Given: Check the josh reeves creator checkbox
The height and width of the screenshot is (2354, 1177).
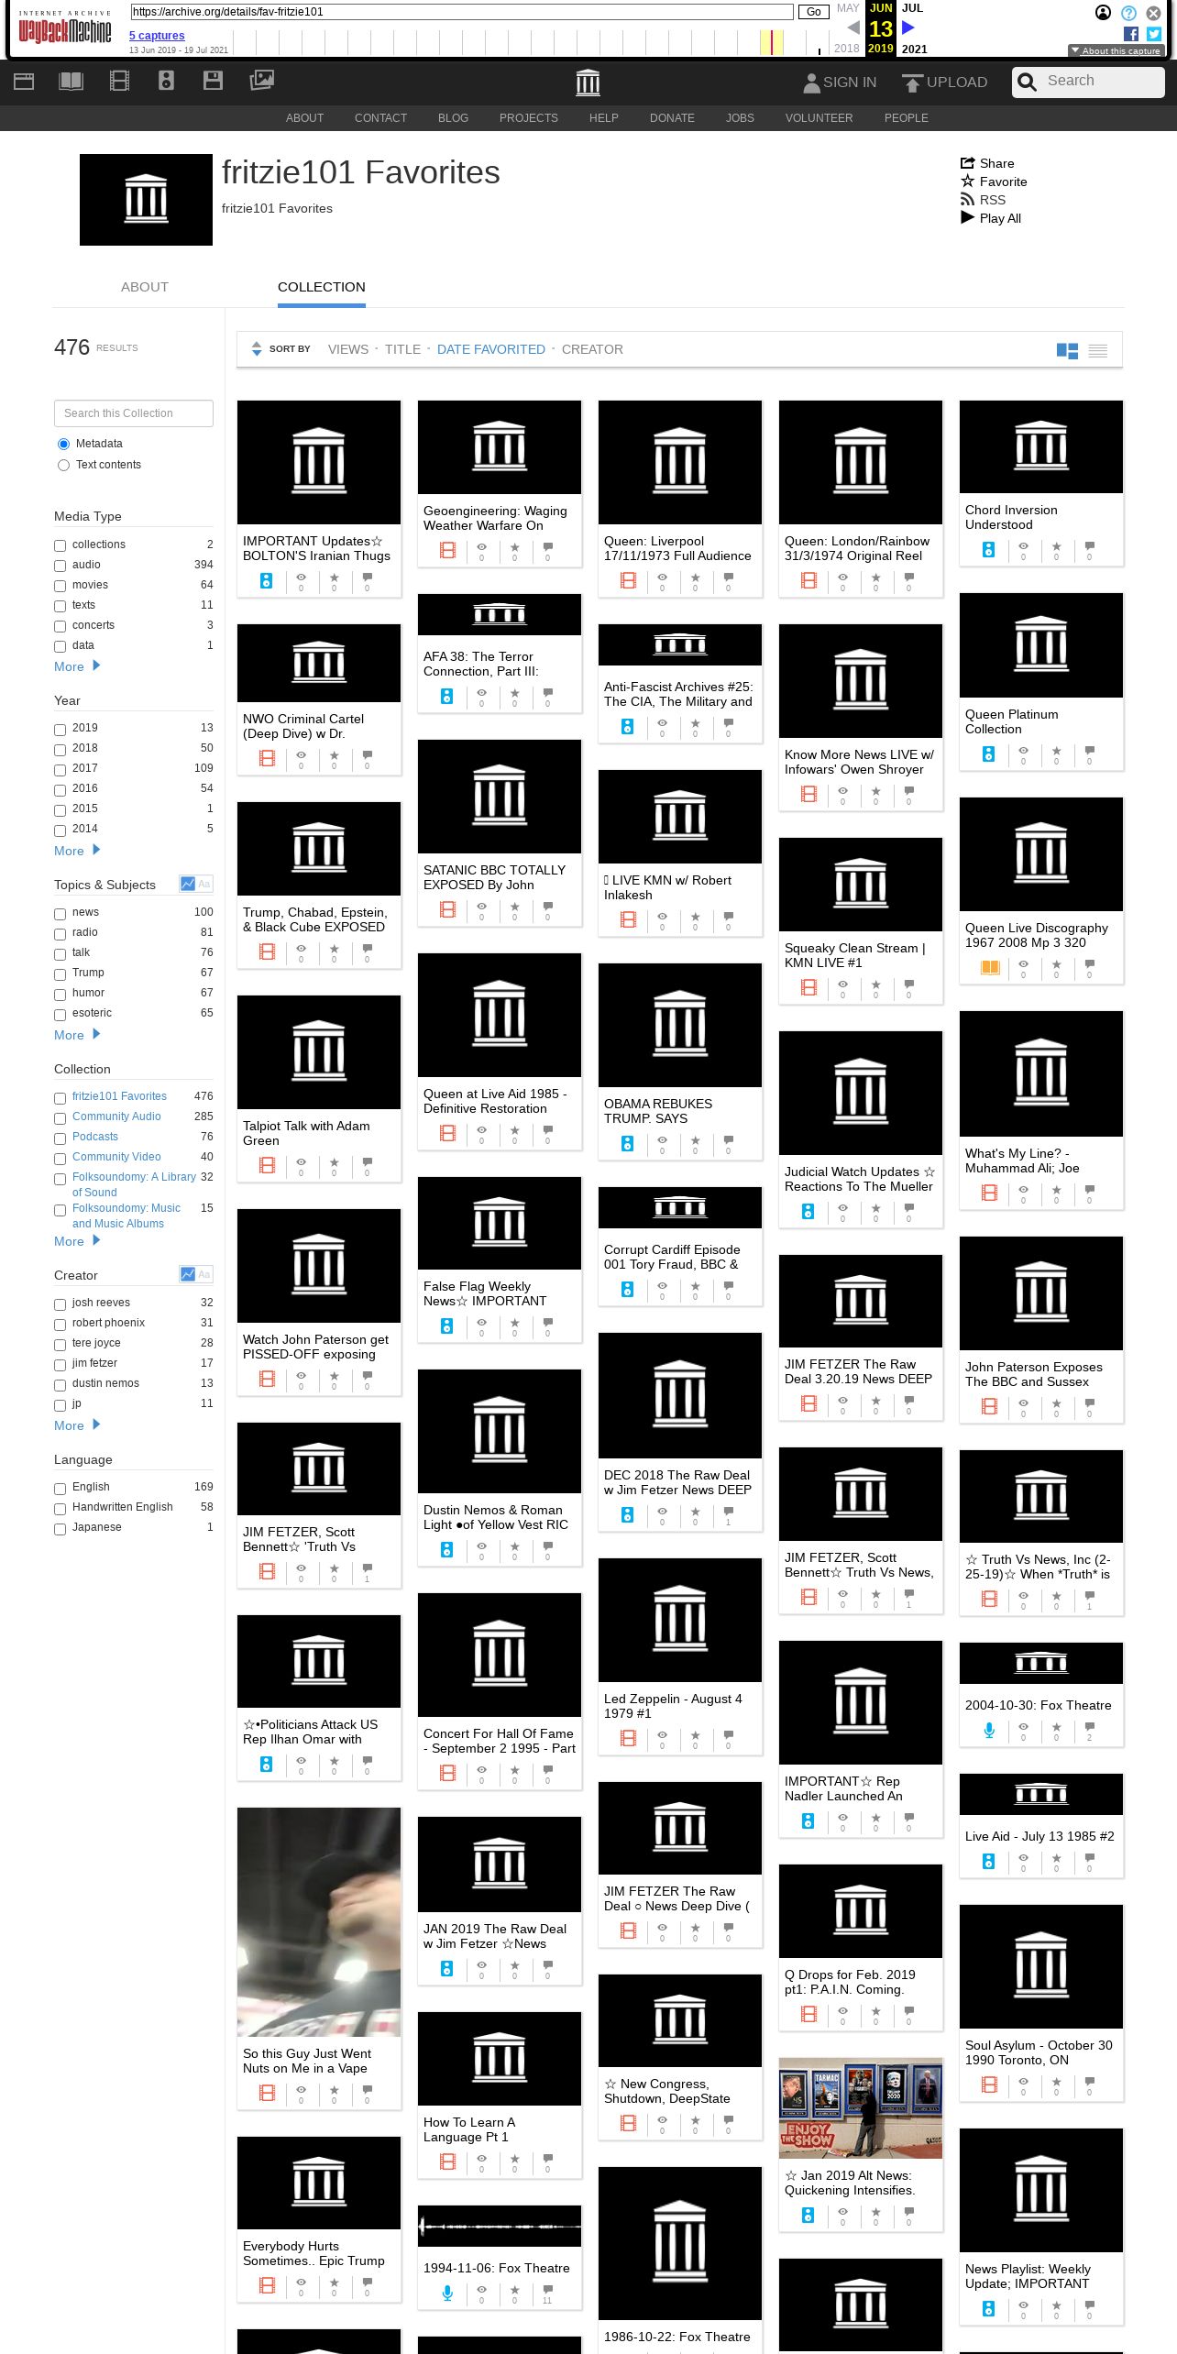Looking at the screenshot, I should pos(60,1303).
